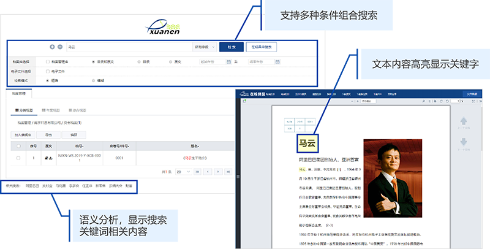Click the up arrow for previous file in viewer

click(x=462, y=120)
